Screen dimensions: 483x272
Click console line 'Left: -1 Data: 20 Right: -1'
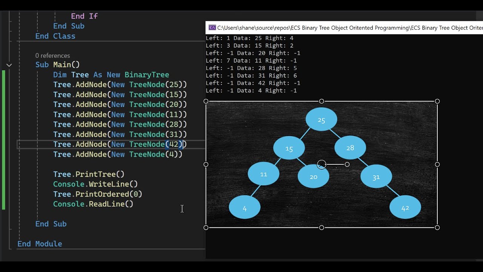pos(253,53)
